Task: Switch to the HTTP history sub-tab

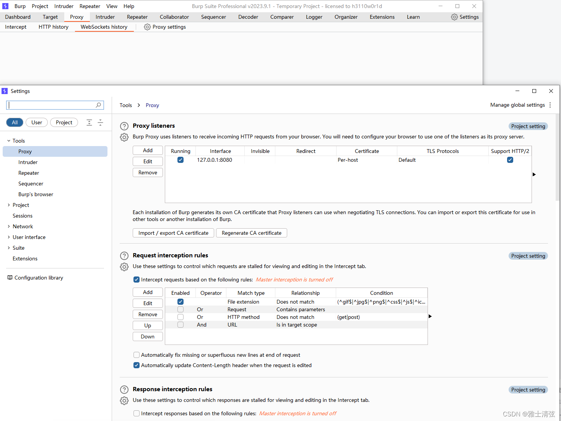Action: (x=54, y=27)
